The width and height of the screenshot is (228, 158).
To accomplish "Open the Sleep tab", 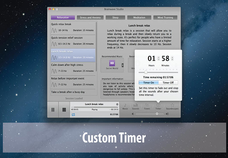I will coord(115,18).
